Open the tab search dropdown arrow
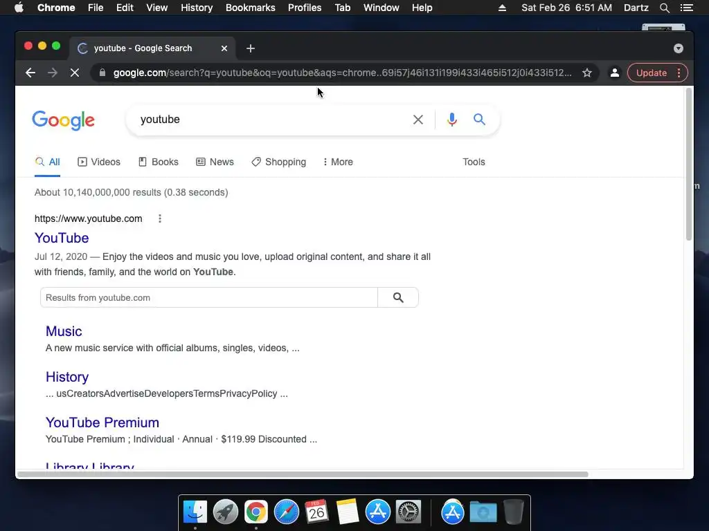 click(x=679, y=48)
